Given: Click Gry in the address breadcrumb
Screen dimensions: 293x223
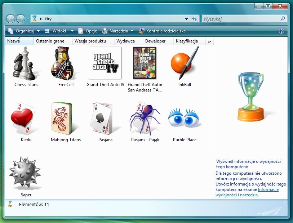Looking at the screenshot, I should pos(48,19).
